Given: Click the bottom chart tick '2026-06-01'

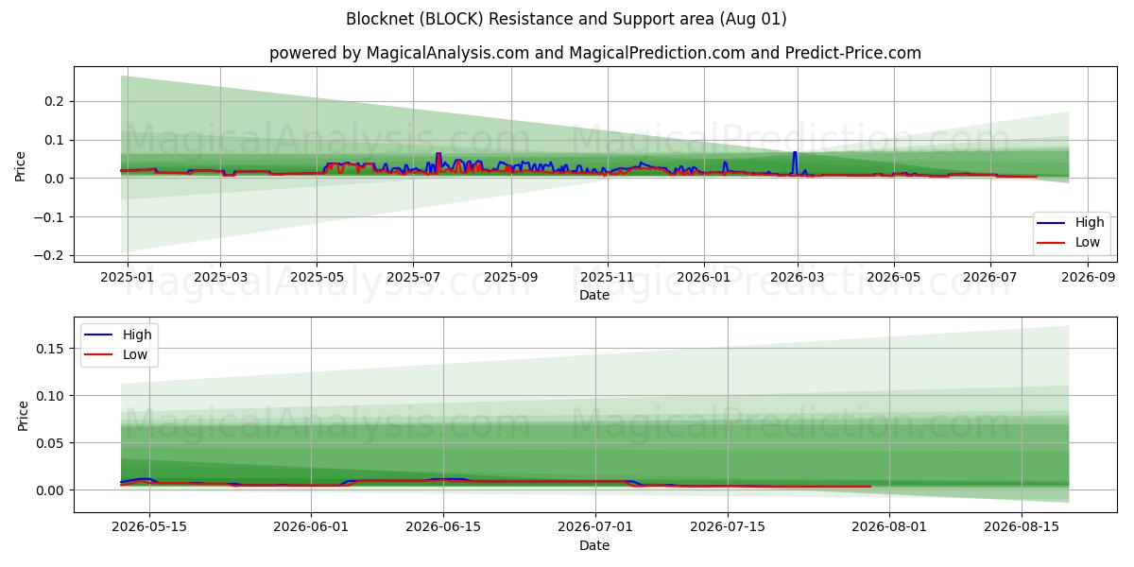Looking at the screenshot, I should pos(311,528).
